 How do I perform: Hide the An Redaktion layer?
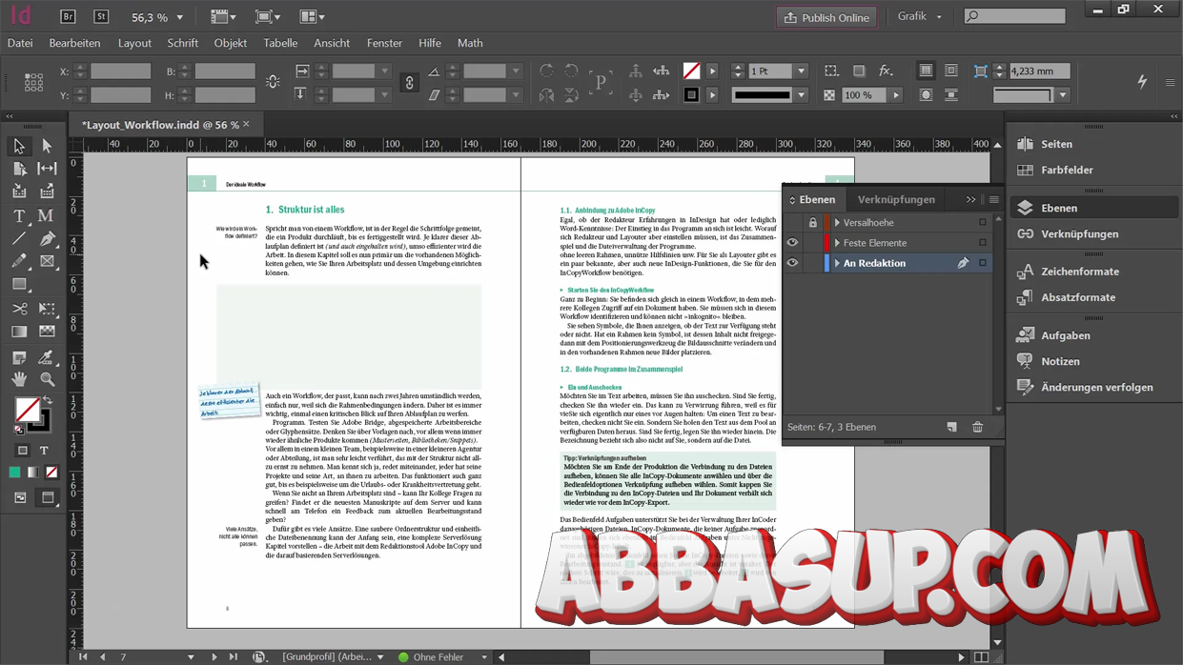click(792, 263)
